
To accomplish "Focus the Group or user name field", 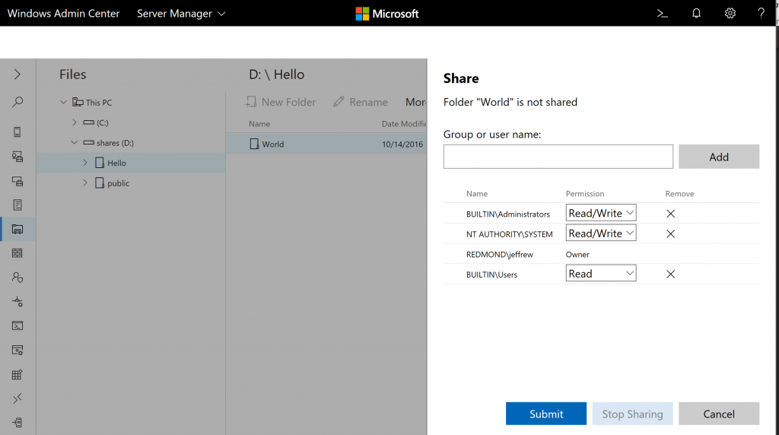I will click(558, 157).
